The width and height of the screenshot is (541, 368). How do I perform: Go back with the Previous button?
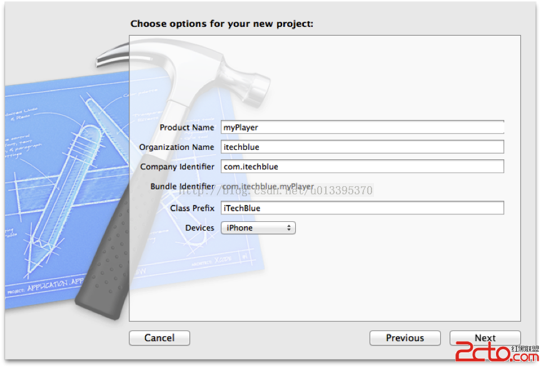pyautogui.click(x=405, y=338)
